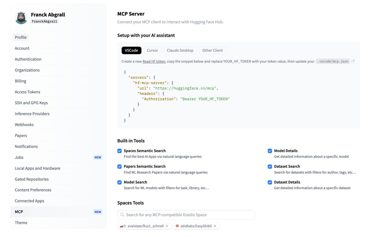Click the "Authorization" key in the snippet
369x237 pixels.
(x=159, y=99)
